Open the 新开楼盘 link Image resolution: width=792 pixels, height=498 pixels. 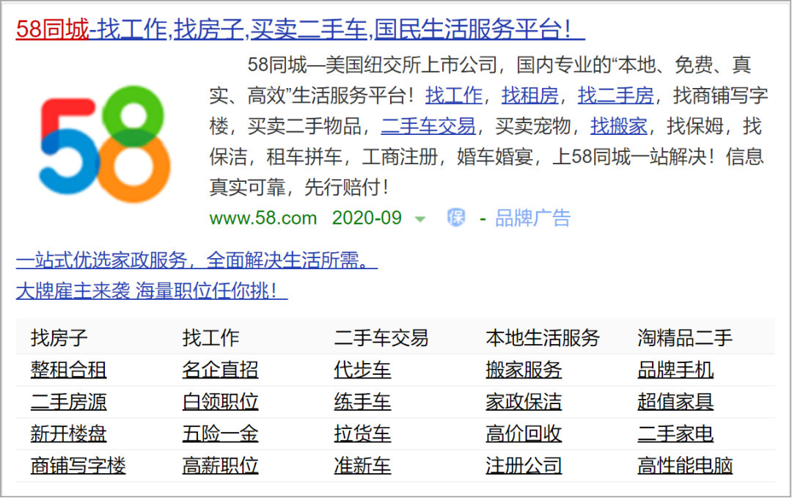[x=69, y=434]
